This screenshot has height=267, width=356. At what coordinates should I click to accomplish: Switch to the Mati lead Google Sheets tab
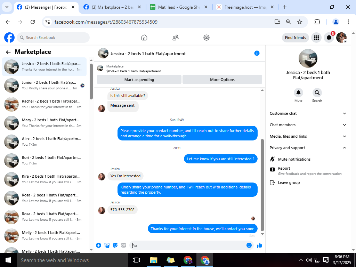(x=178, y=7)
